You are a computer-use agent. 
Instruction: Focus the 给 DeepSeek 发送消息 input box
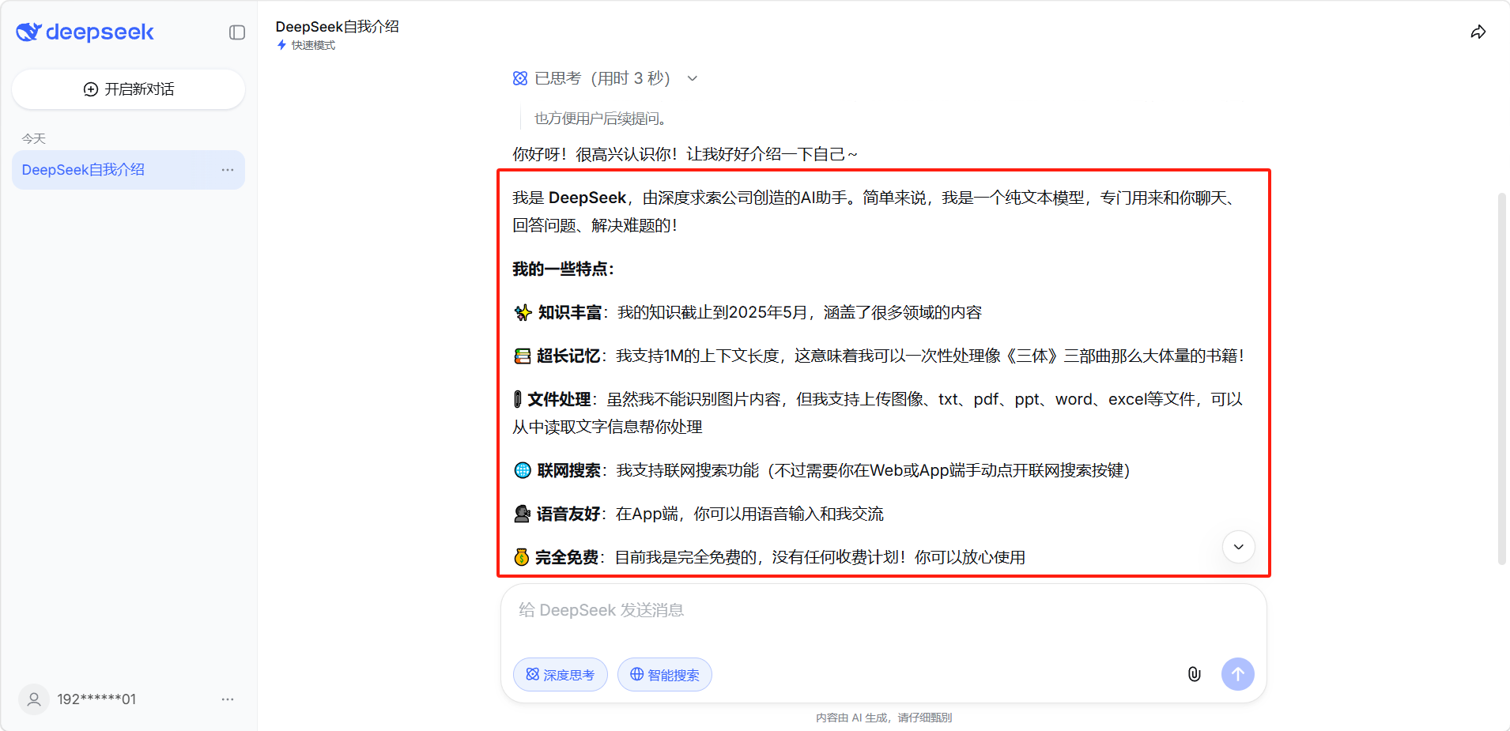pos(882,611)
